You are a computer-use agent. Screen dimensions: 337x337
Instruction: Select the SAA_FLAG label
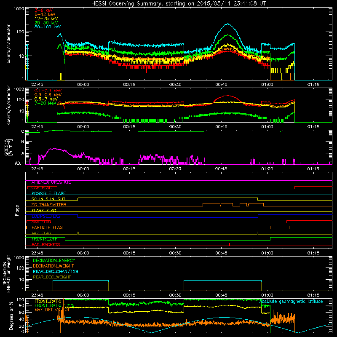point(41,222)
